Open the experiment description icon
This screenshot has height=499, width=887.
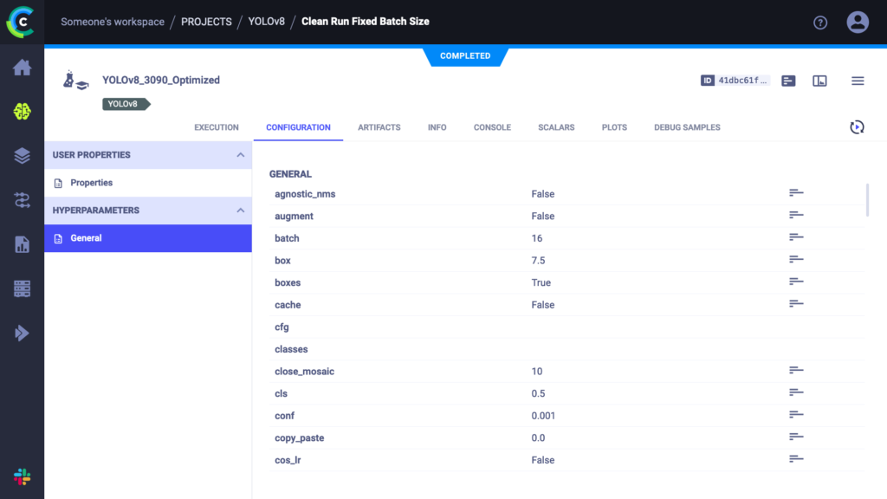coord(788,81)
